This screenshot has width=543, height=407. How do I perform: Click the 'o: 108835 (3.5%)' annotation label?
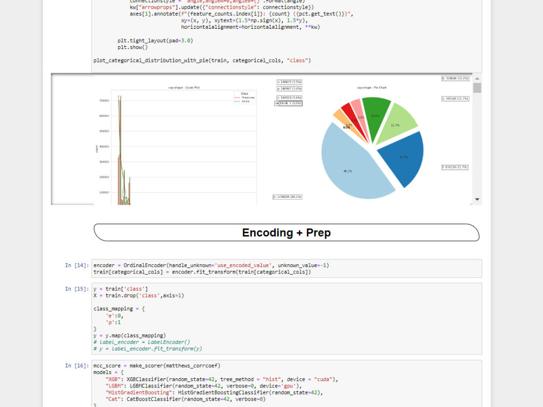pyautogui.click(x=289, y=82)
